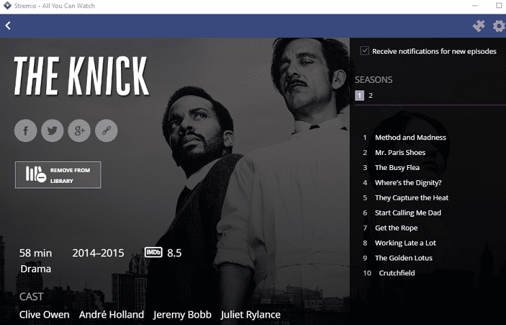Go back using the left arrow
This screenshot has width=506, height=325.
[8, 26]
